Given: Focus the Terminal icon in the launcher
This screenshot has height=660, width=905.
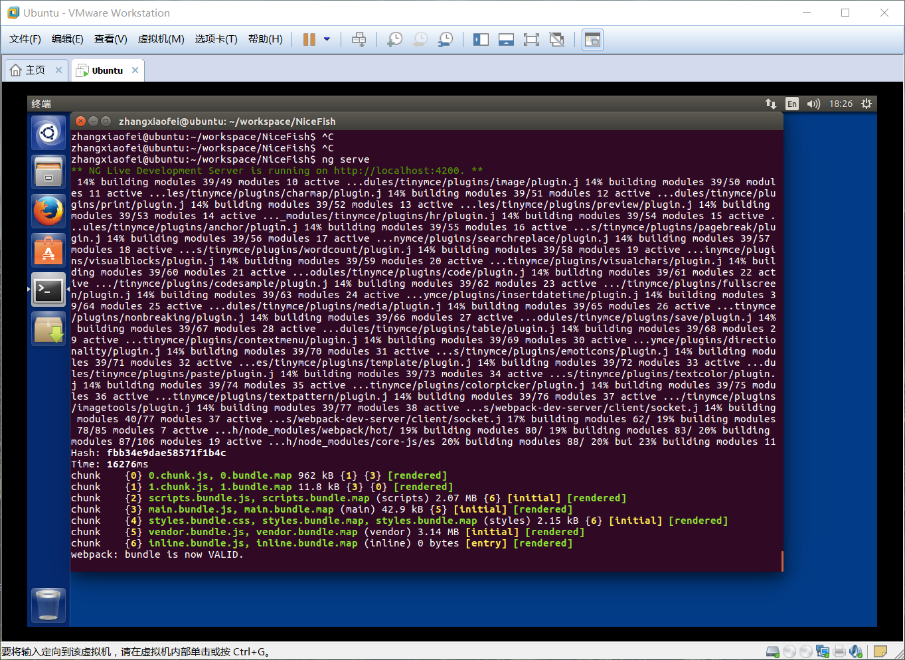Looking at the screenshot, I should click(48, 289).
